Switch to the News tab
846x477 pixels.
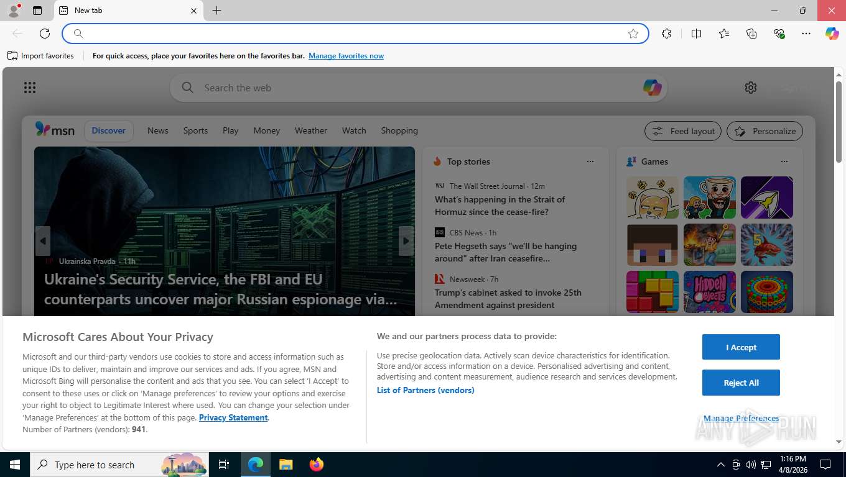pos(158,130)
